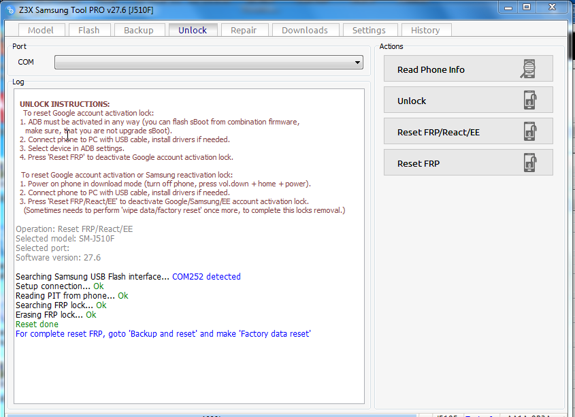Image resolution: width=575 pixels, height=417 pixels.
Task: Click 'Selected model: SM-J510F' log line
Action: [65, 238]
